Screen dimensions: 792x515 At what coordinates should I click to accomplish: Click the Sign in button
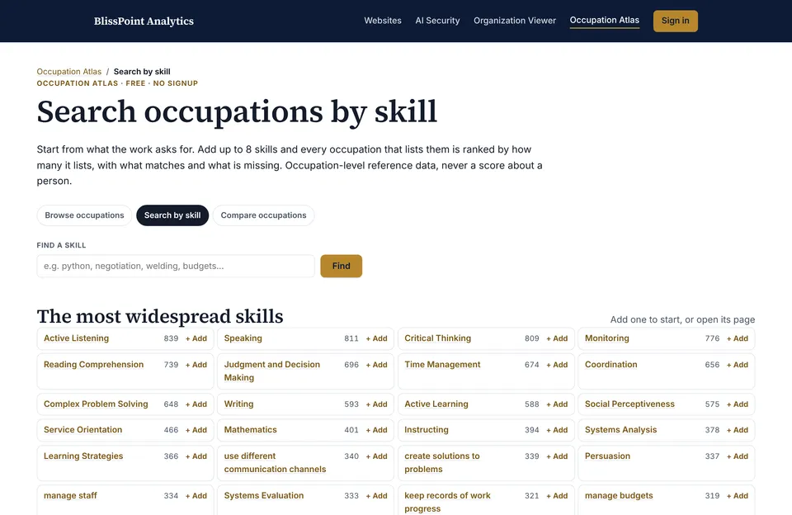[676, 21]
